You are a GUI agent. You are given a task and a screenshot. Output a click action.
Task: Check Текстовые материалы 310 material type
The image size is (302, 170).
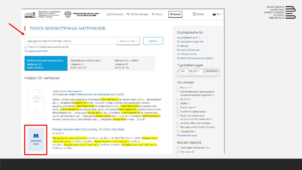pyautogui.click(x=178, y=148)
